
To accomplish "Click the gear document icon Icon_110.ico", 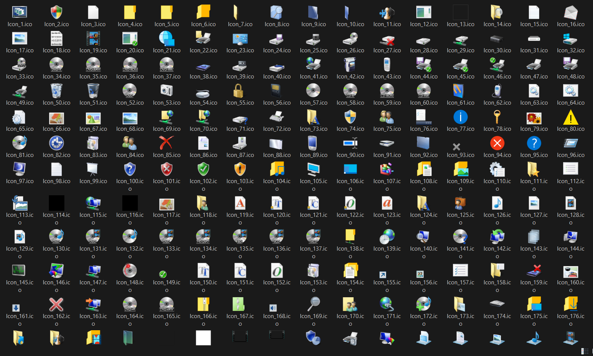I will [x=497, y=169].
